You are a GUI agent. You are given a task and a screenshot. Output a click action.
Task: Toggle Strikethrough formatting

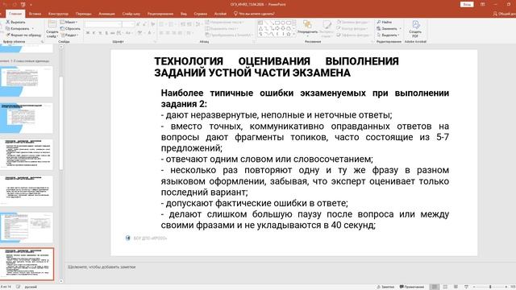coord(112,33)
